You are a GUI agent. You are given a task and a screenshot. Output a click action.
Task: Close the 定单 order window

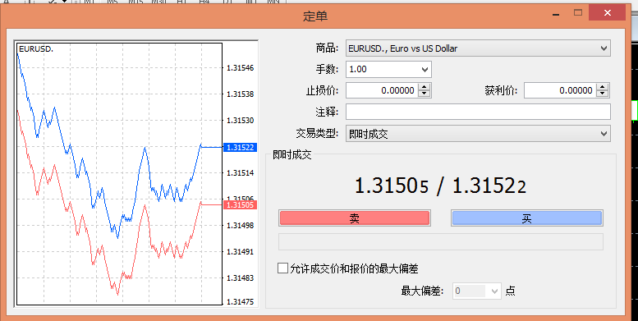(607, 13)
